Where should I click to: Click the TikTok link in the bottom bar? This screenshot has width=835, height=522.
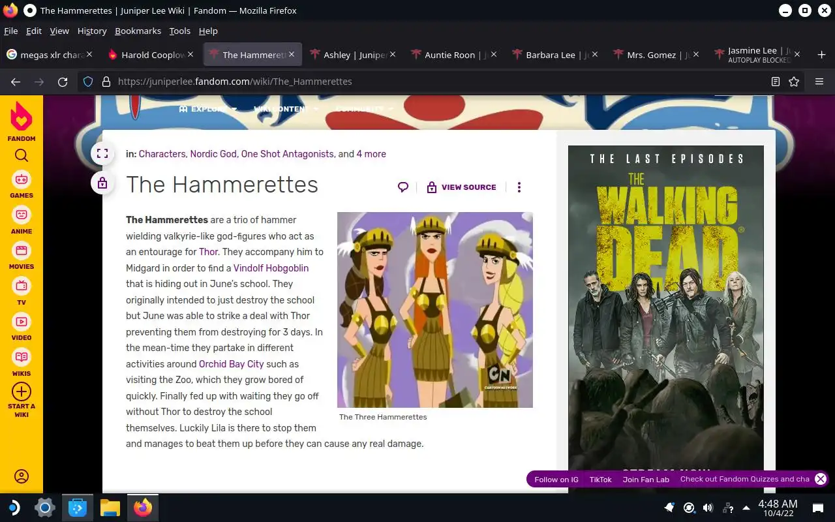coord(601,480)
